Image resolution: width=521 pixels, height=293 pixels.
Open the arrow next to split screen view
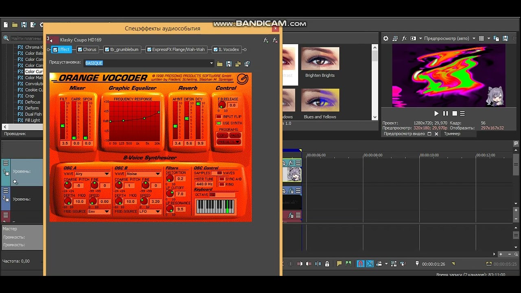click(420, 39)
